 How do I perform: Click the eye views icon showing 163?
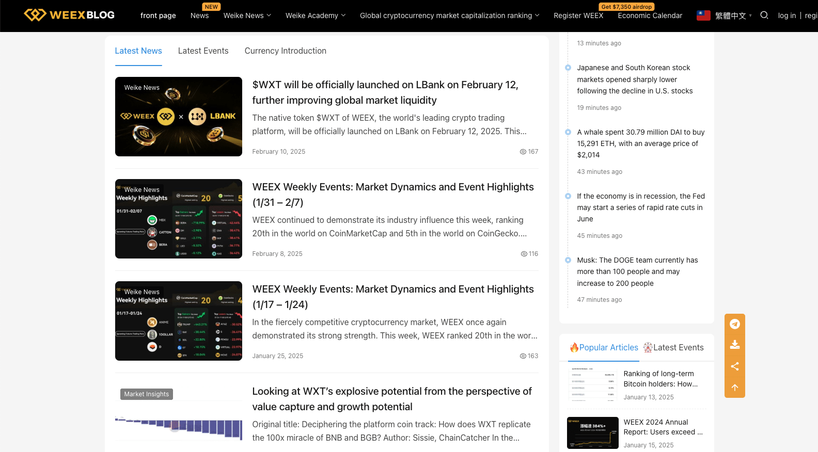(x=523, y=356)
